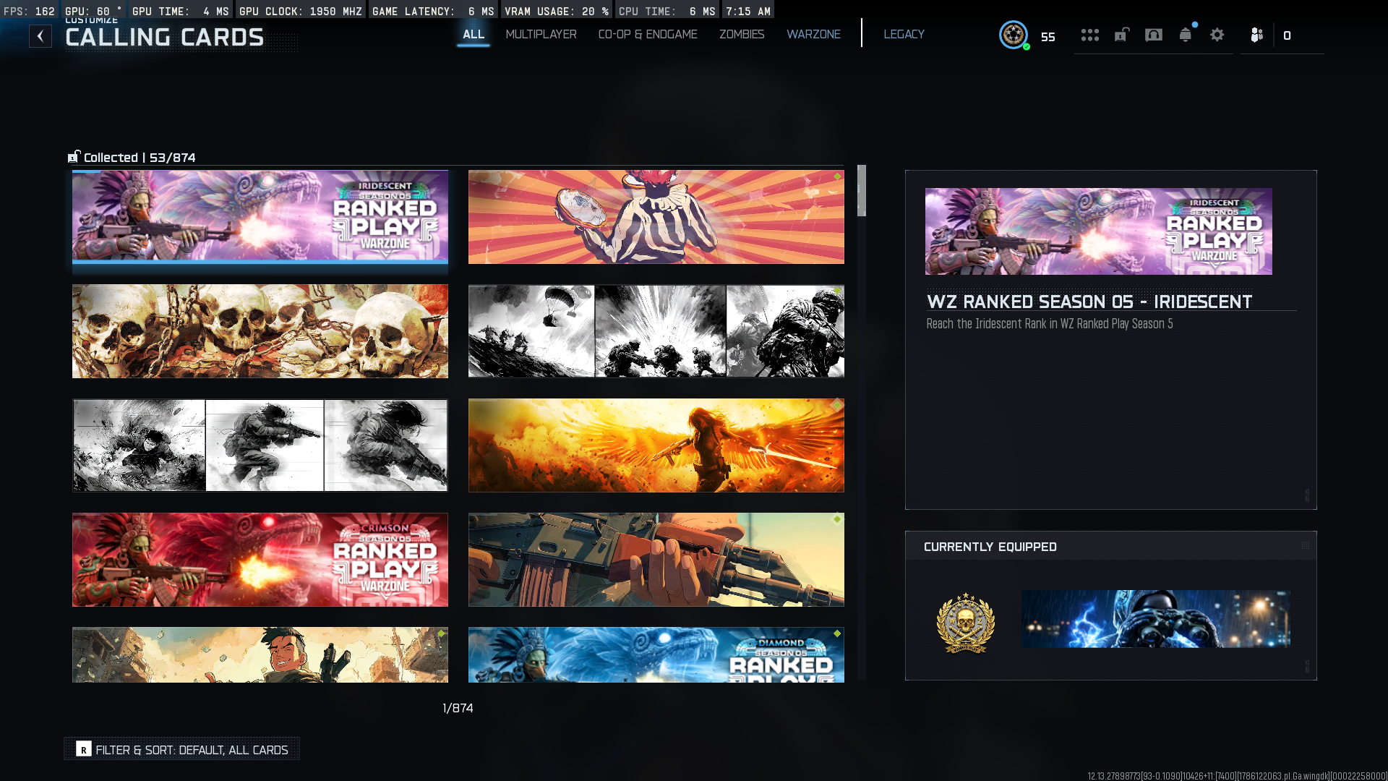This screenshot has width=1388, height=781.
Task: Click the WZ Ranked Season 05 title
Action: pos(1089,302)
